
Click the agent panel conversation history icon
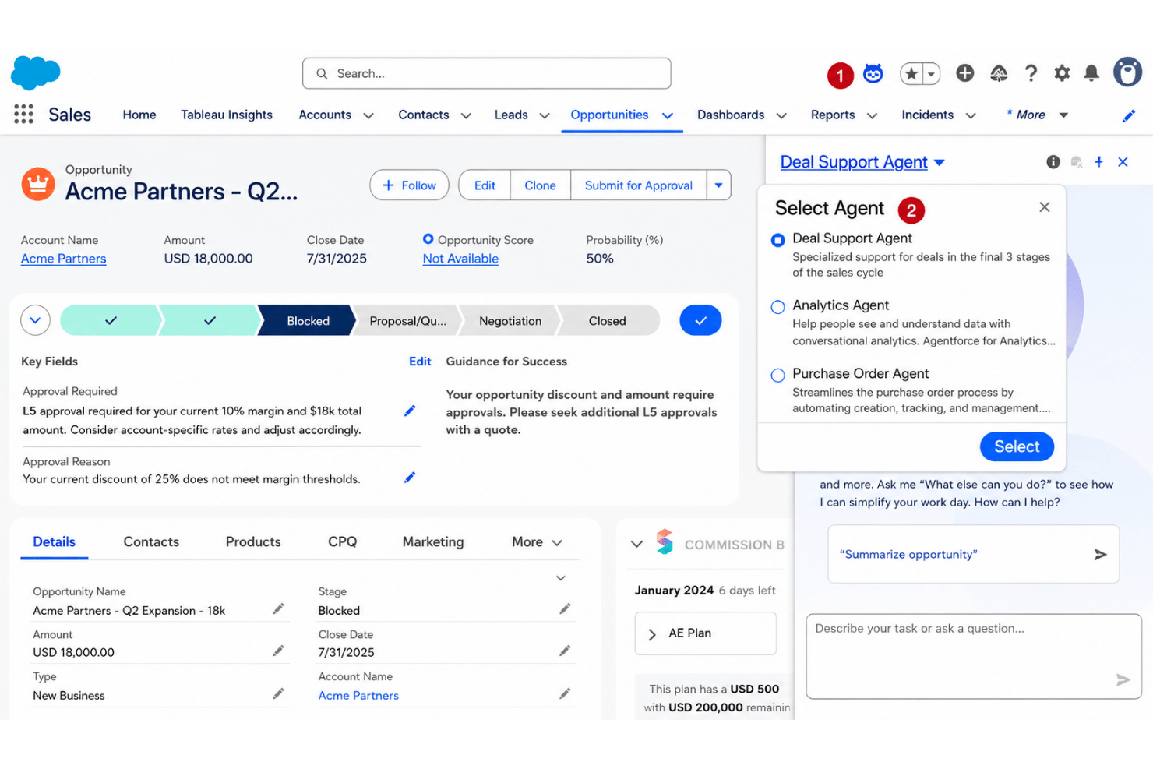point(1076,162)
